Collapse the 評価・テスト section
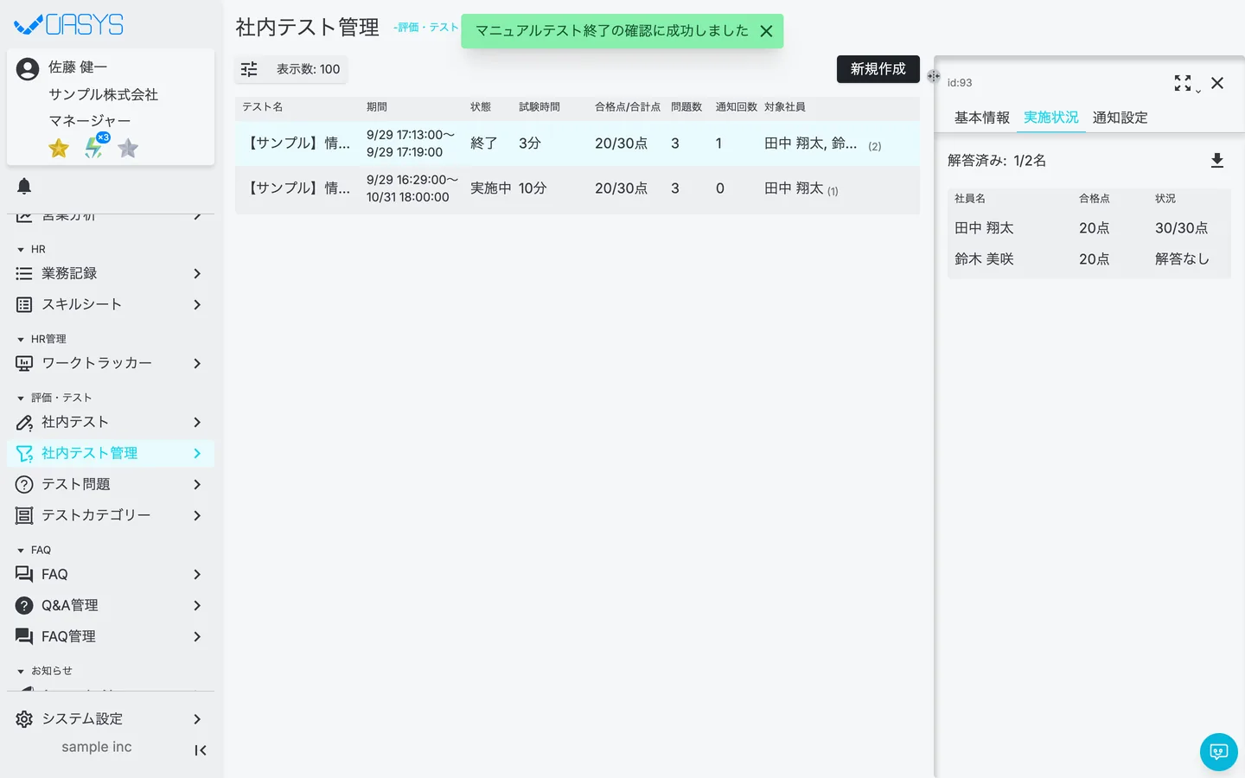 coord(21,399)
